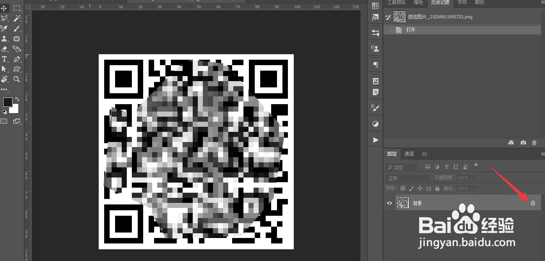Select the 打开 history state
The image size is (545, 261).
pos(463,30)
